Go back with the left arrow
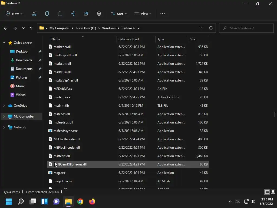 [x=6, y=28]
